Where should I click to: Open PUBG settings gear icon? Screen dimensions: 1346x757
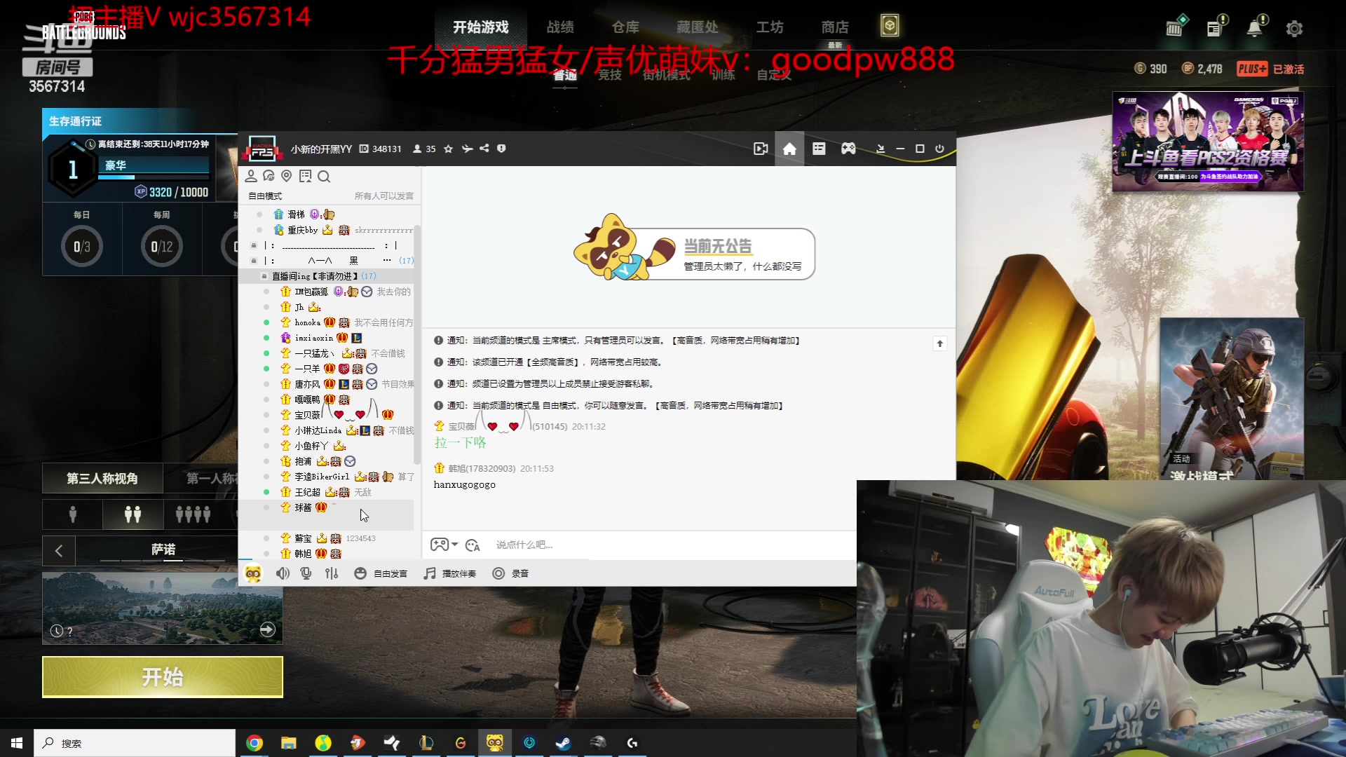coord(1294,29)
